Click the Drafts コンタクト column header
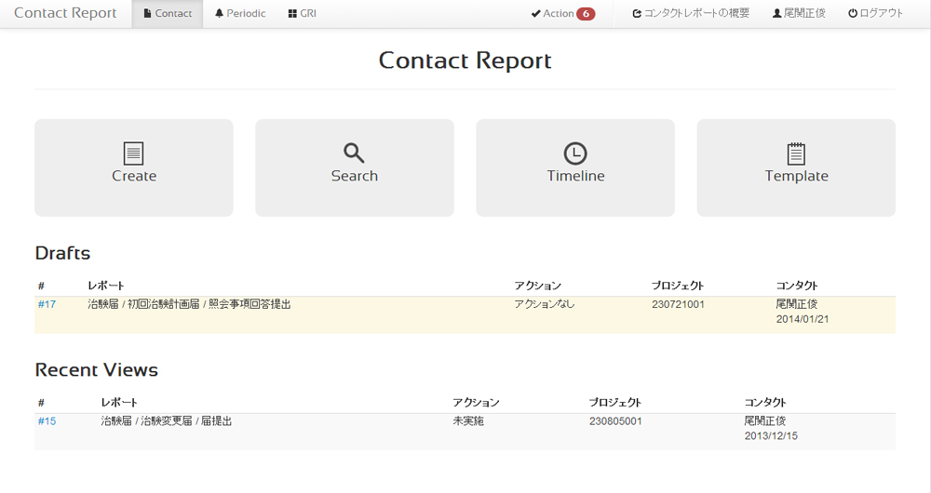This screenshot has height=493, width=931. click(x=797, y=286)
